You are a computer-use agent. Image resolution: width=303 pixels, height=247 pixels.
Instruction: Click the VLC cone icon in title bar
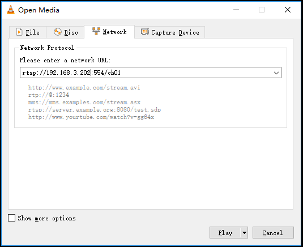(11, 10)
